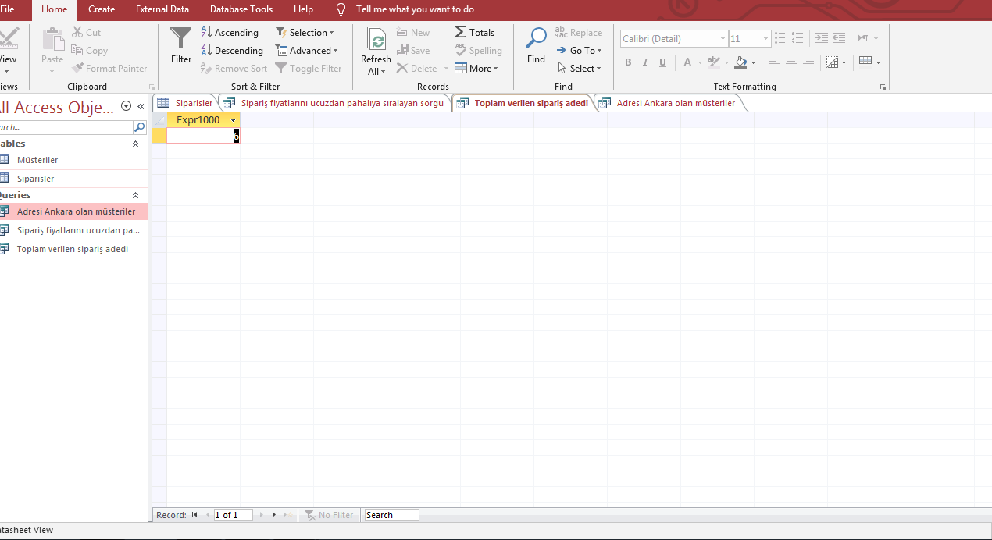Toggle Underline text formatting
This screenshot has width=992, height=540.
(662, 62)
